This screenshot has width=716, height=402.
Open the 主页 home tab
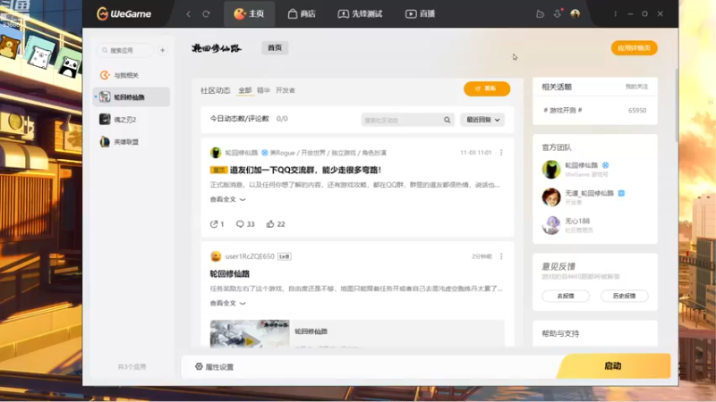click(249, 13)
